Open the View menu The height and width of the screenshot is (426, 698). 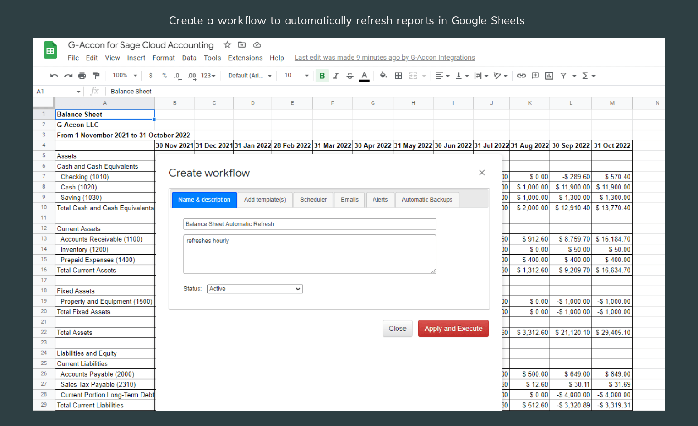pyautogui.click(x=112, y=58)
